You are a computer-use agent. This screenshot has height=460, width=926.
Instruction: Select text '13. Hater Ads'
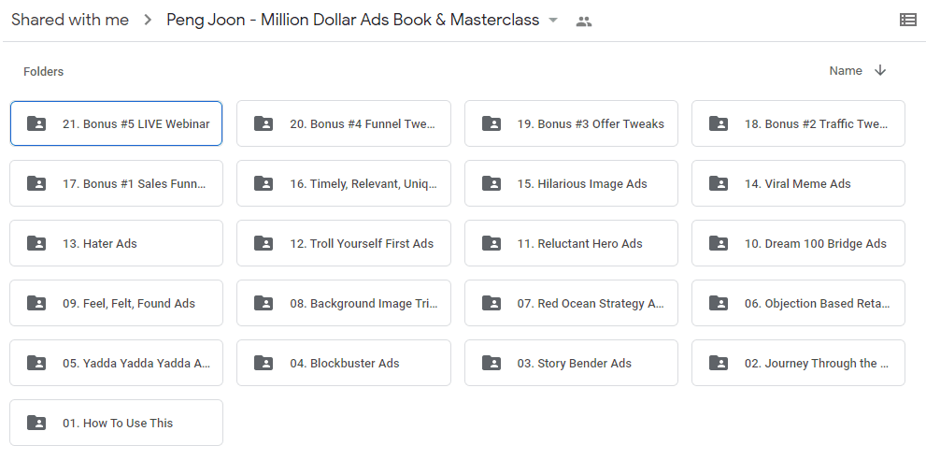(100, 244)
